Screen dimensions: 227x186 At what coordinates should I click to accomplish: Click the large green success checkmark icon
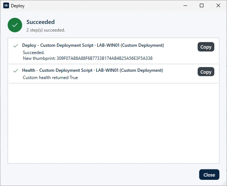[15, 25]
